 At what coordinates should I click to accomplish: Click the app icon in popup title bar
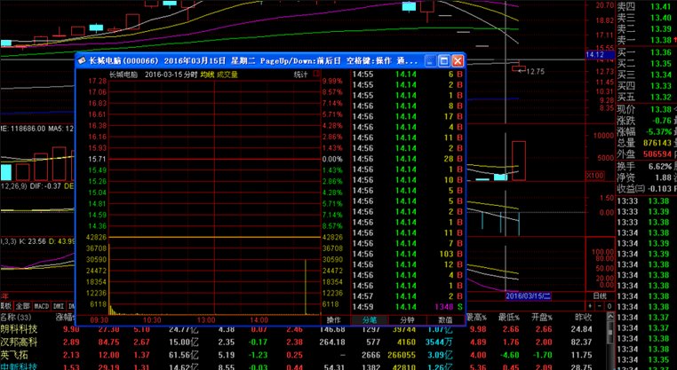pos(82,61)
